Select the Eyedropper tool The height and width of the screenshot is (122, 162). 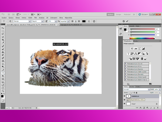pyautogui.click(x=3, y=43)
